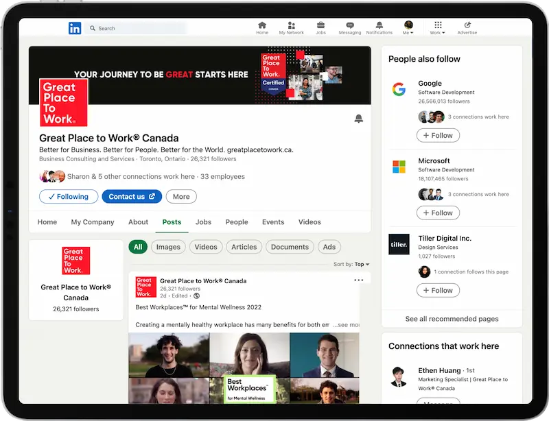Click the company cover banner image
Image resolution: width=549 pixels, height=421 pixels.
200,75
